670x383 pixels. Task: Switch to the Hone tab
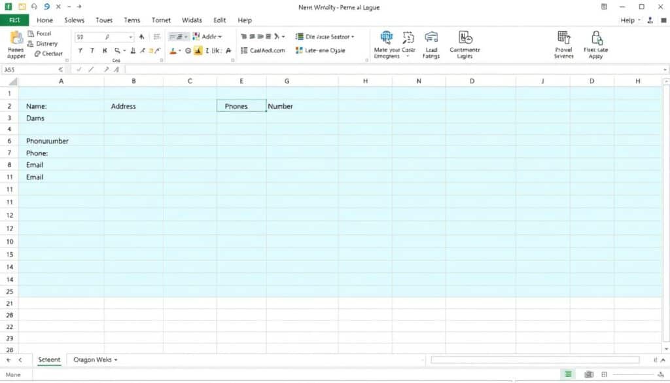45,20
